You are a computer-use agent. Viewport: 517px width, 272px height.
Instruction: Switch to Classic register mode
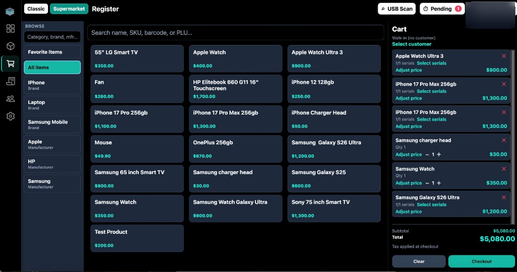tap(36, 9)
